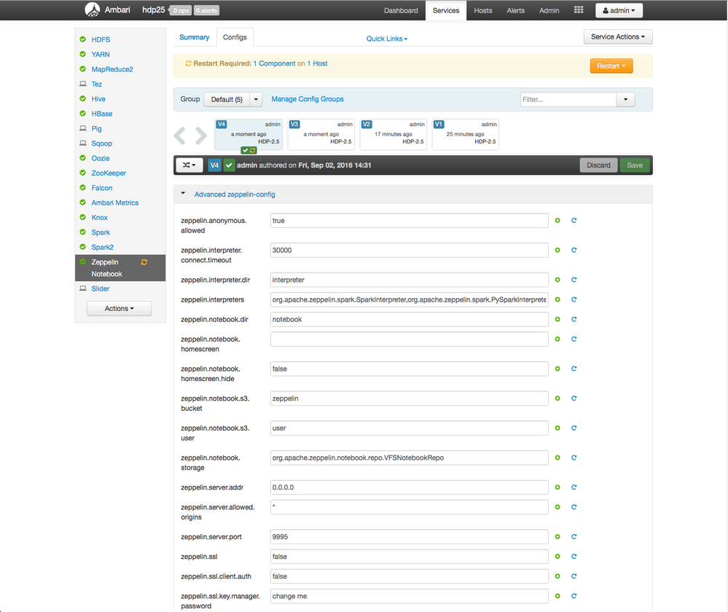Open the YARN service
The width and height of the screenshot is (728, 612).
click(101, 55)
